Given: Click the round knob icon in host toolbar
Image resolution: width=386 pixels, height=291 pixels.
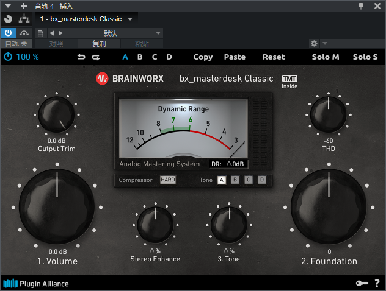Looking at the screenshot, I should [x=8, y=19].
